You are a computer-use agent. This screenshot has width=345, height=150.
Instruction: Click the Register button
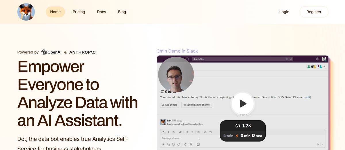point(314,12)
